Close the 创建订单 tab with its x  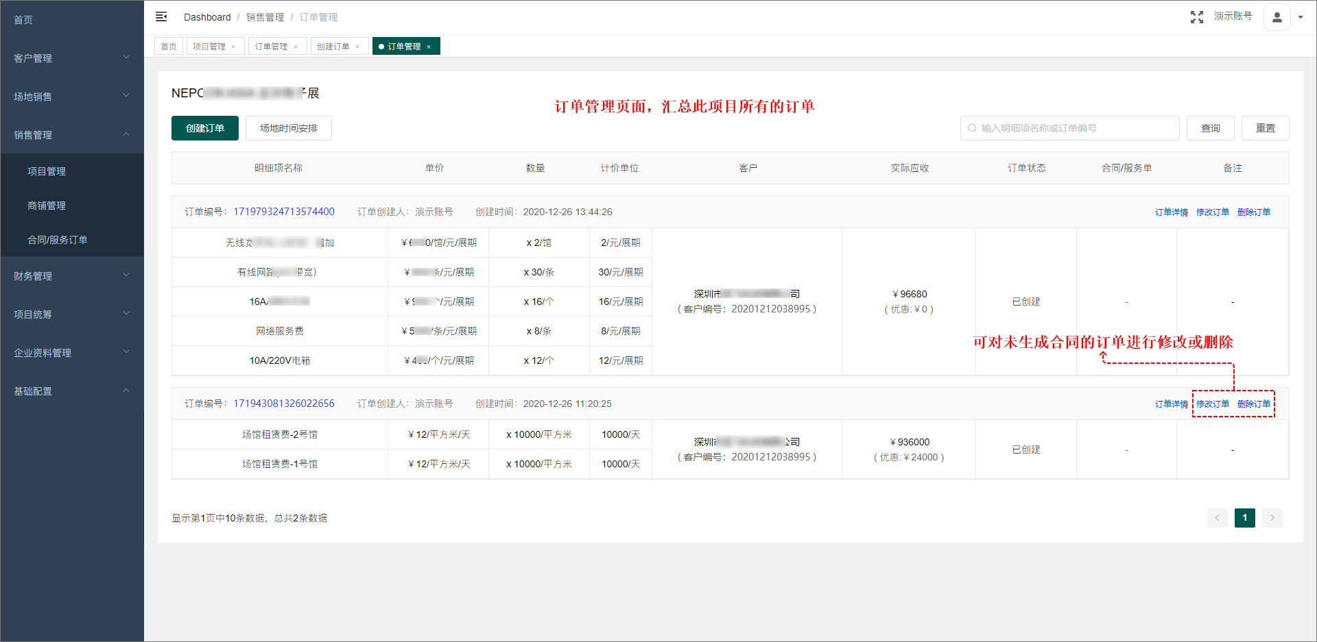[357, 47]
